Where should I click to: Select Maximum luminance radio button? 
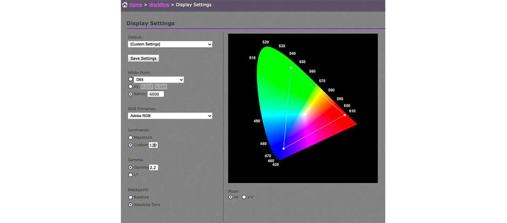(130, 137)
